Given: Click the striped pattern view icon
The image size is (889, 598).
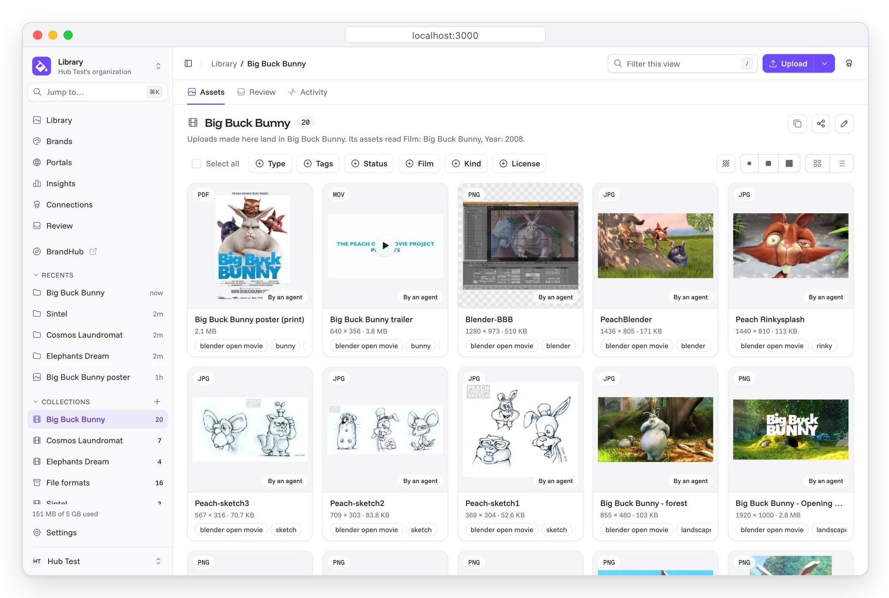Looking at the screenshot, I should (x=726, y=163).
